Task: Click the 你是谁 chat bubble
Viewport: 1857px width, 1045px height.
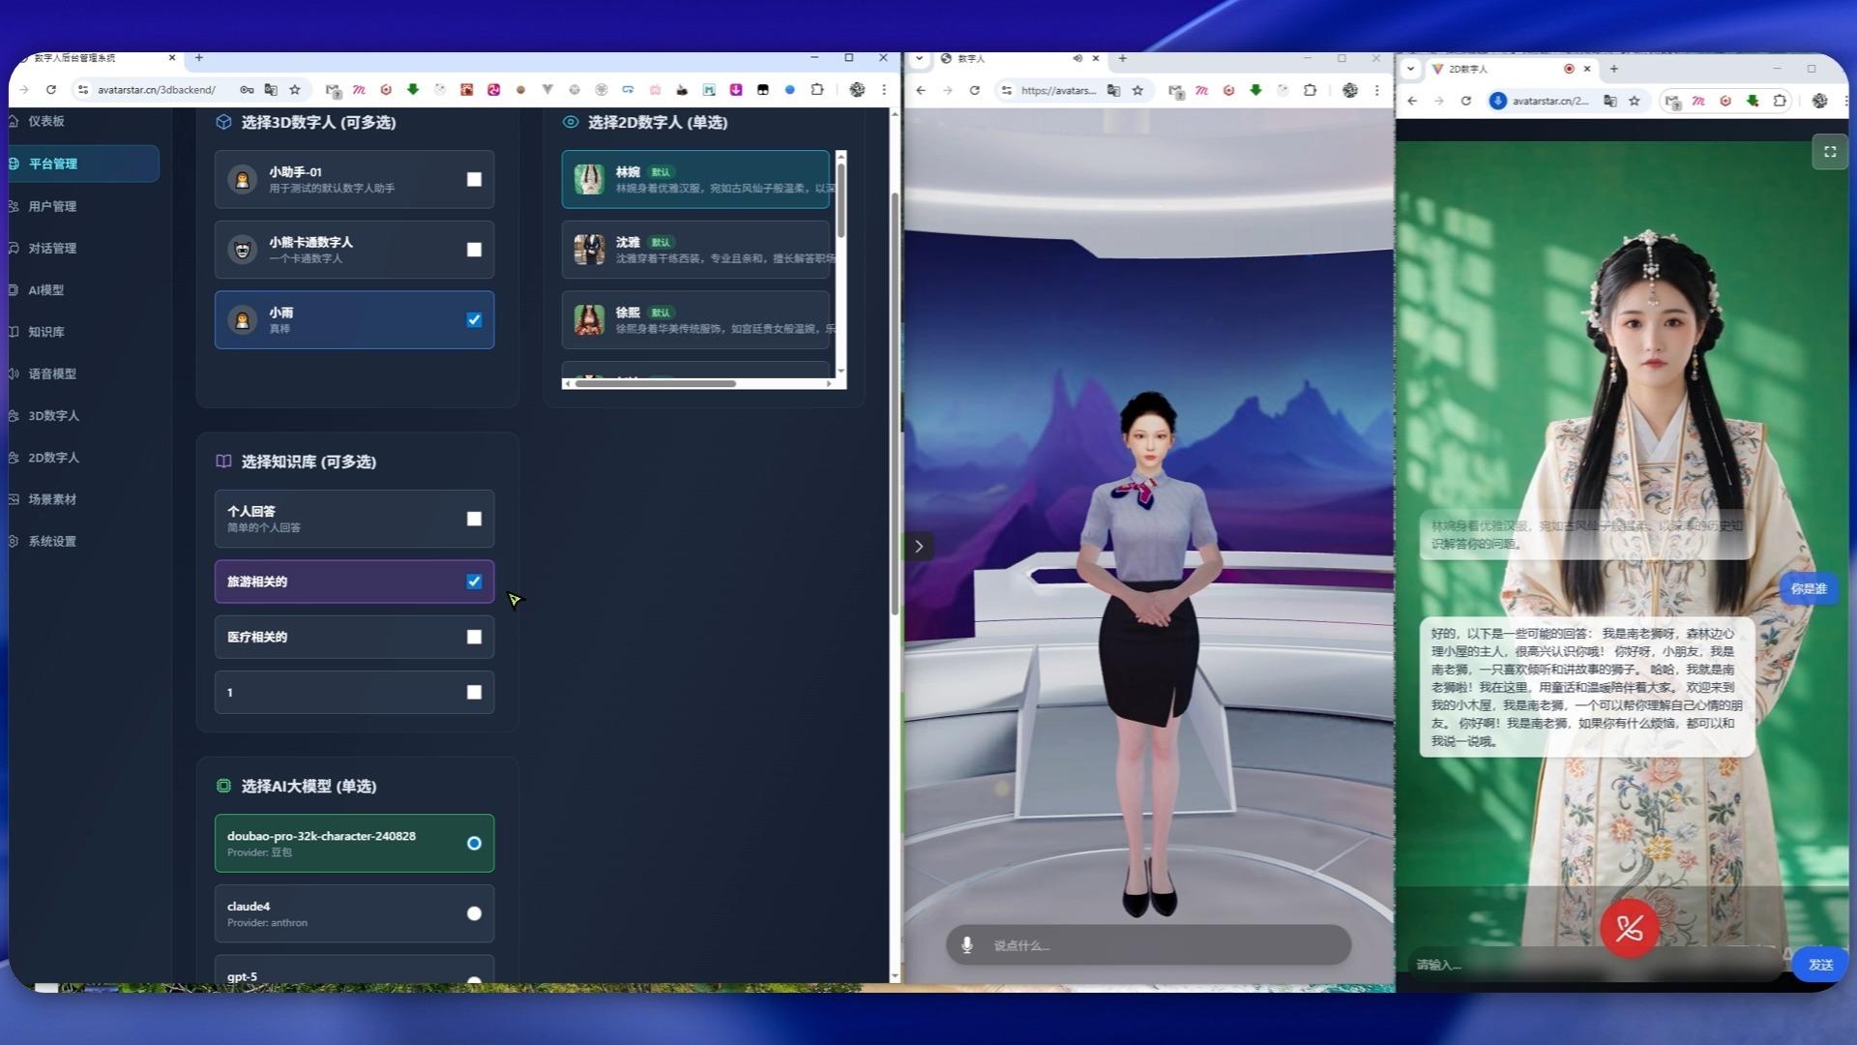Action: 1808,588
